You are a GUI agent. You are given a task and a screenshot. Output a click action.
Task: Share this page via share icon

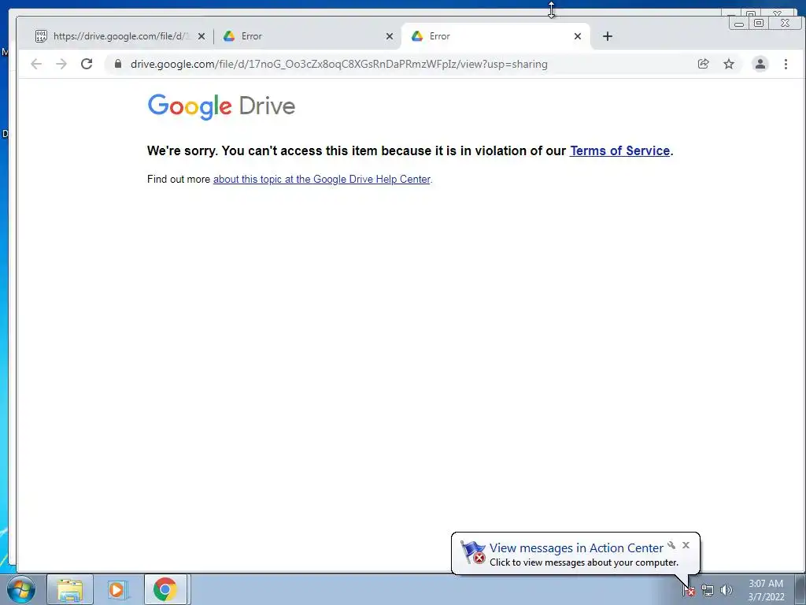[703, 64]
